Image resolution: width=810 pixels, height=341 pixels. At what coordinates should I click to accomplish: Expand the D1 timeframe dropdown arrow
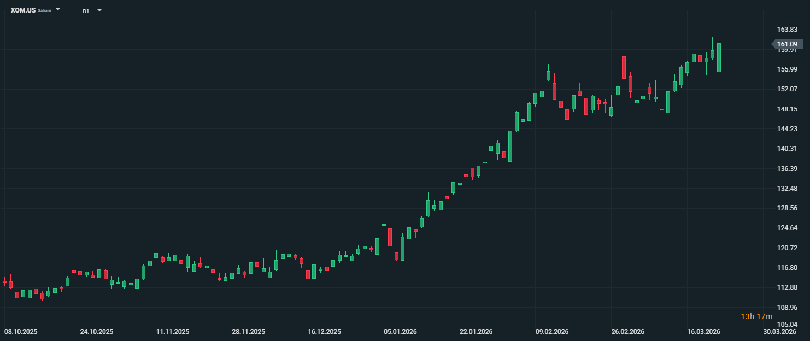point(99,10)
